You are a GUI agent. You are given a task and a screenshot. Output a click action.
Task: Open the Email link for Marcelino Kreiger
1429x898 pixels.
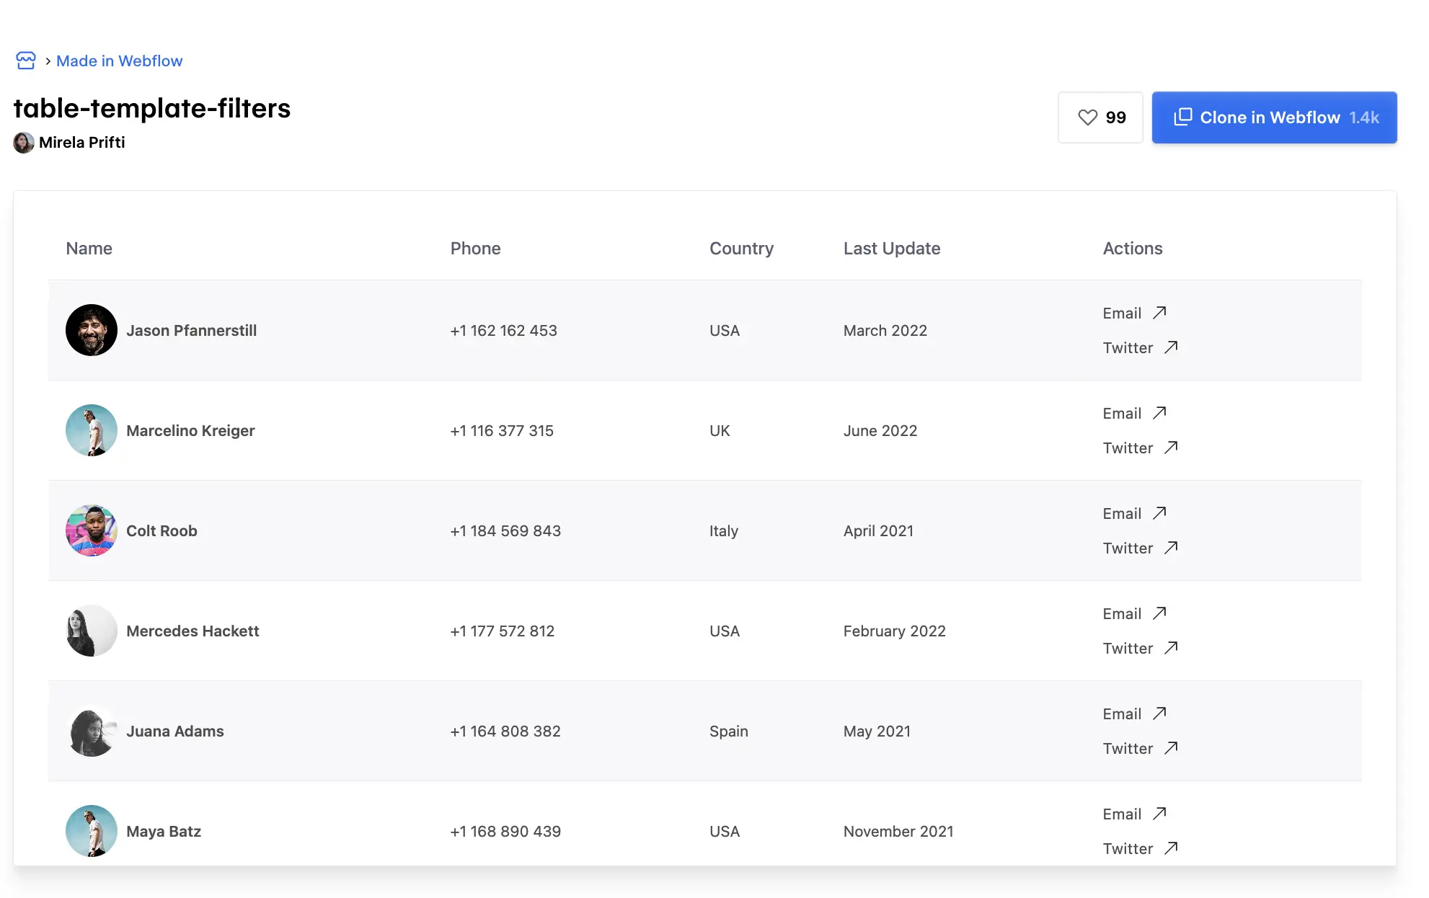[1122, 413]
